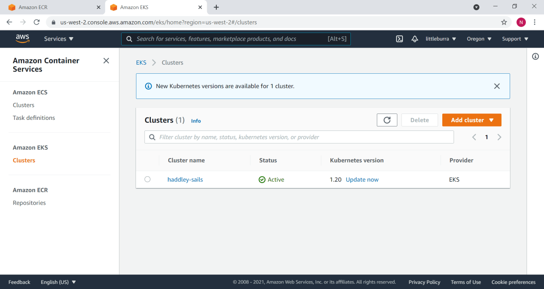
Task: Click the Kubernetes version column header
Action: pyautogui.click(x=357, y=160)
